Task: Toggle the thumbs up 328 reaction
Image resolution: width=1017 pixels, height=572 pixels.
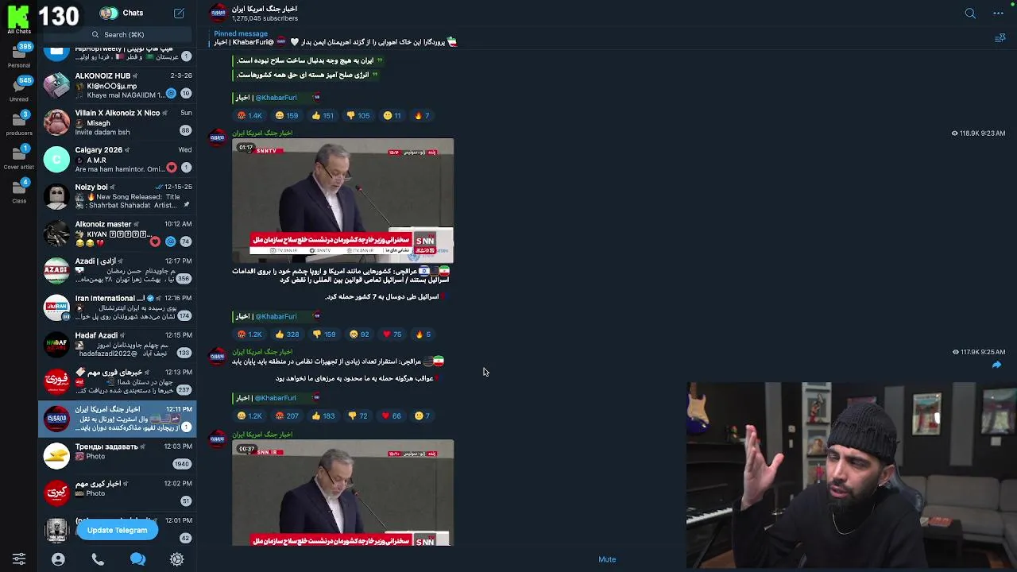Action: (287, 334)
